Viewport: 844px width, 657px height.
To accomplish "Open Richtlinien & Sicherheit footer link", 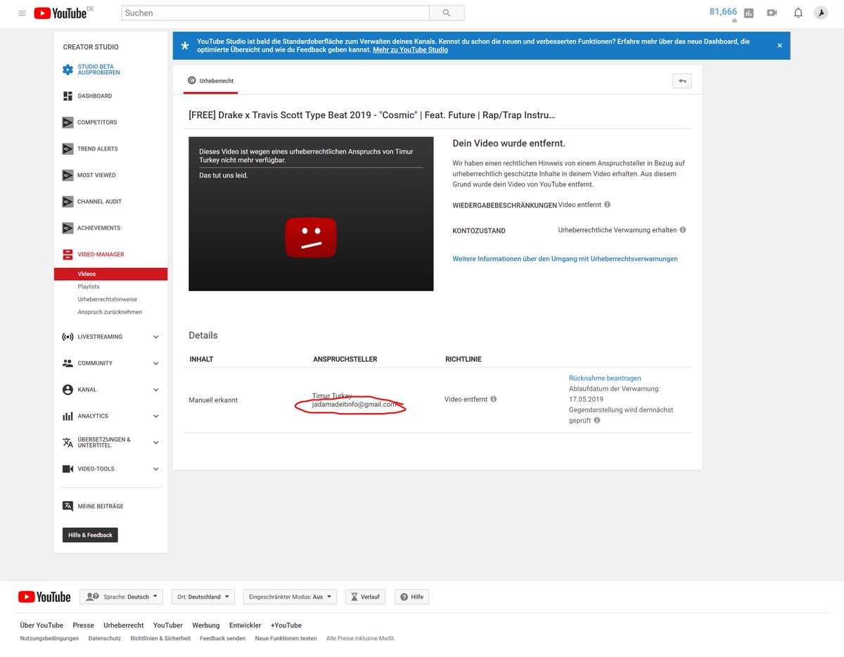I will click(160, 639).
